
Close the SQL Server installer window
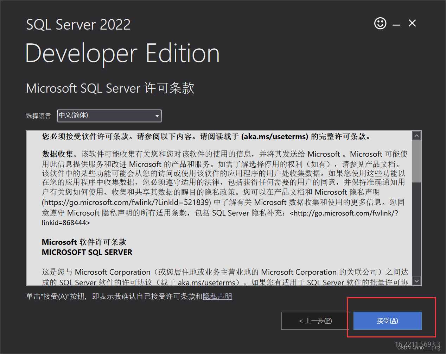[x=412, y=23]
